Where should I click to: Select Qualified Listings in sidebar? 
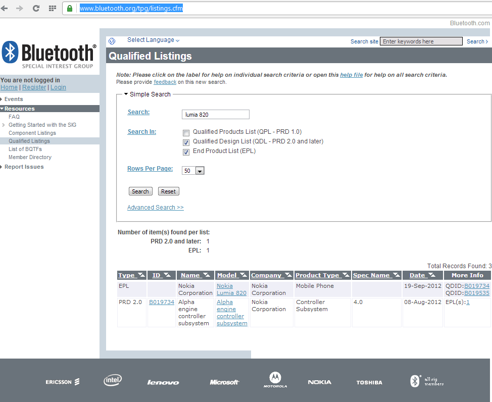tap(29, 141)
